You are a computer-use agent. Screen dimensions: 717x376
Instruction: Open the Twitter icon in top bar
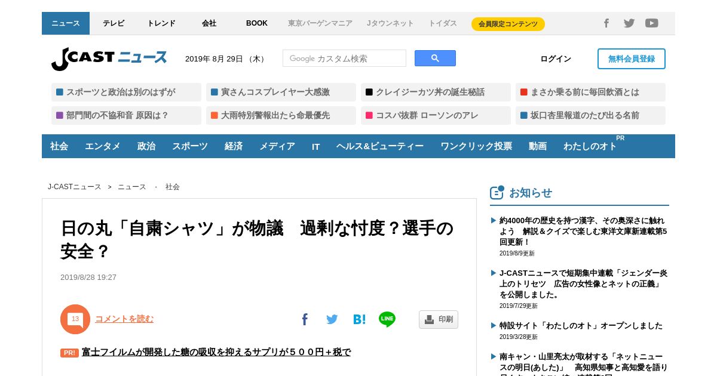coord(629,23)
